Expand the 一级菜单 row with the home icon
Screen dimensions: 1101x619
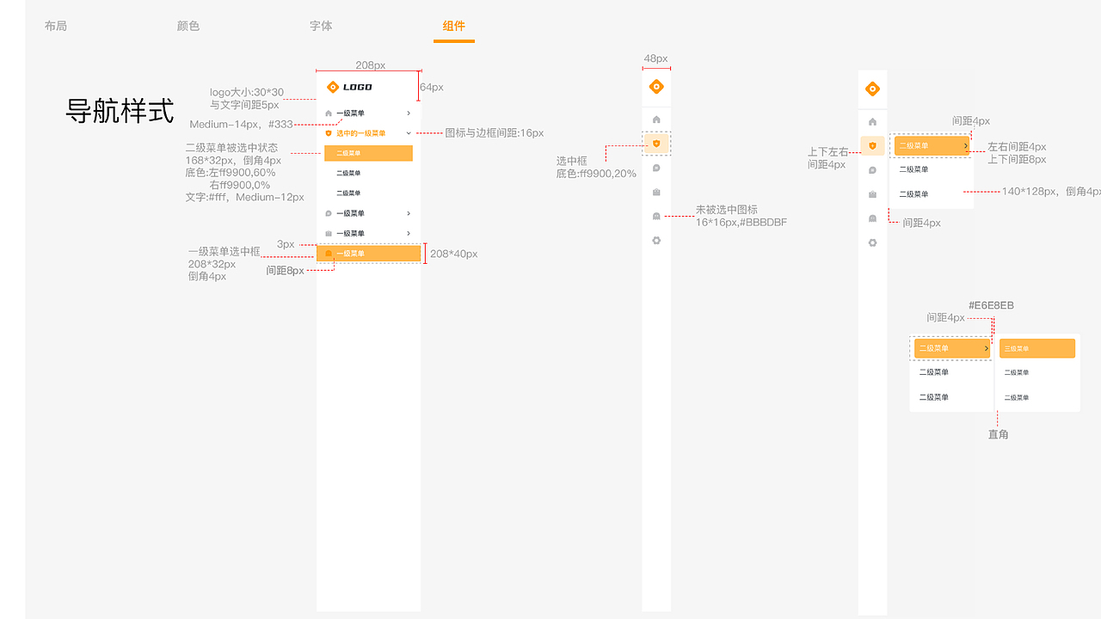coord(409,113)
